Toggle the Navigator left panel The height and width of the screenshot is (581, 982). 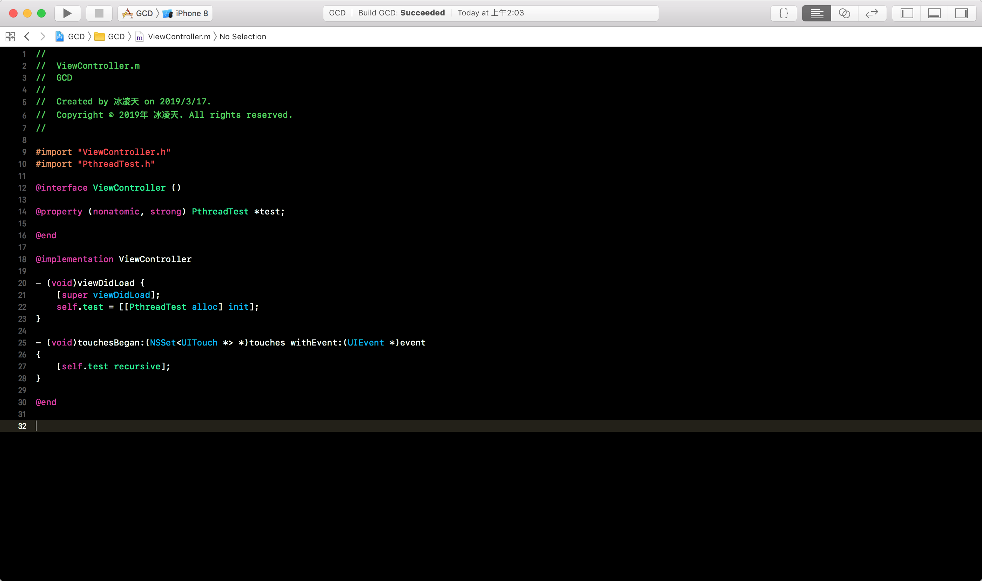pos(906,13)
